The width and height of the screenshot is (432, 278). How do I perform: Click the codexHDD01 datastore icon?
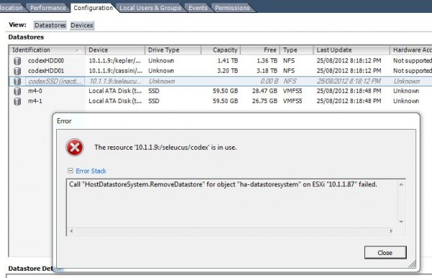click(x=17, y=71)
